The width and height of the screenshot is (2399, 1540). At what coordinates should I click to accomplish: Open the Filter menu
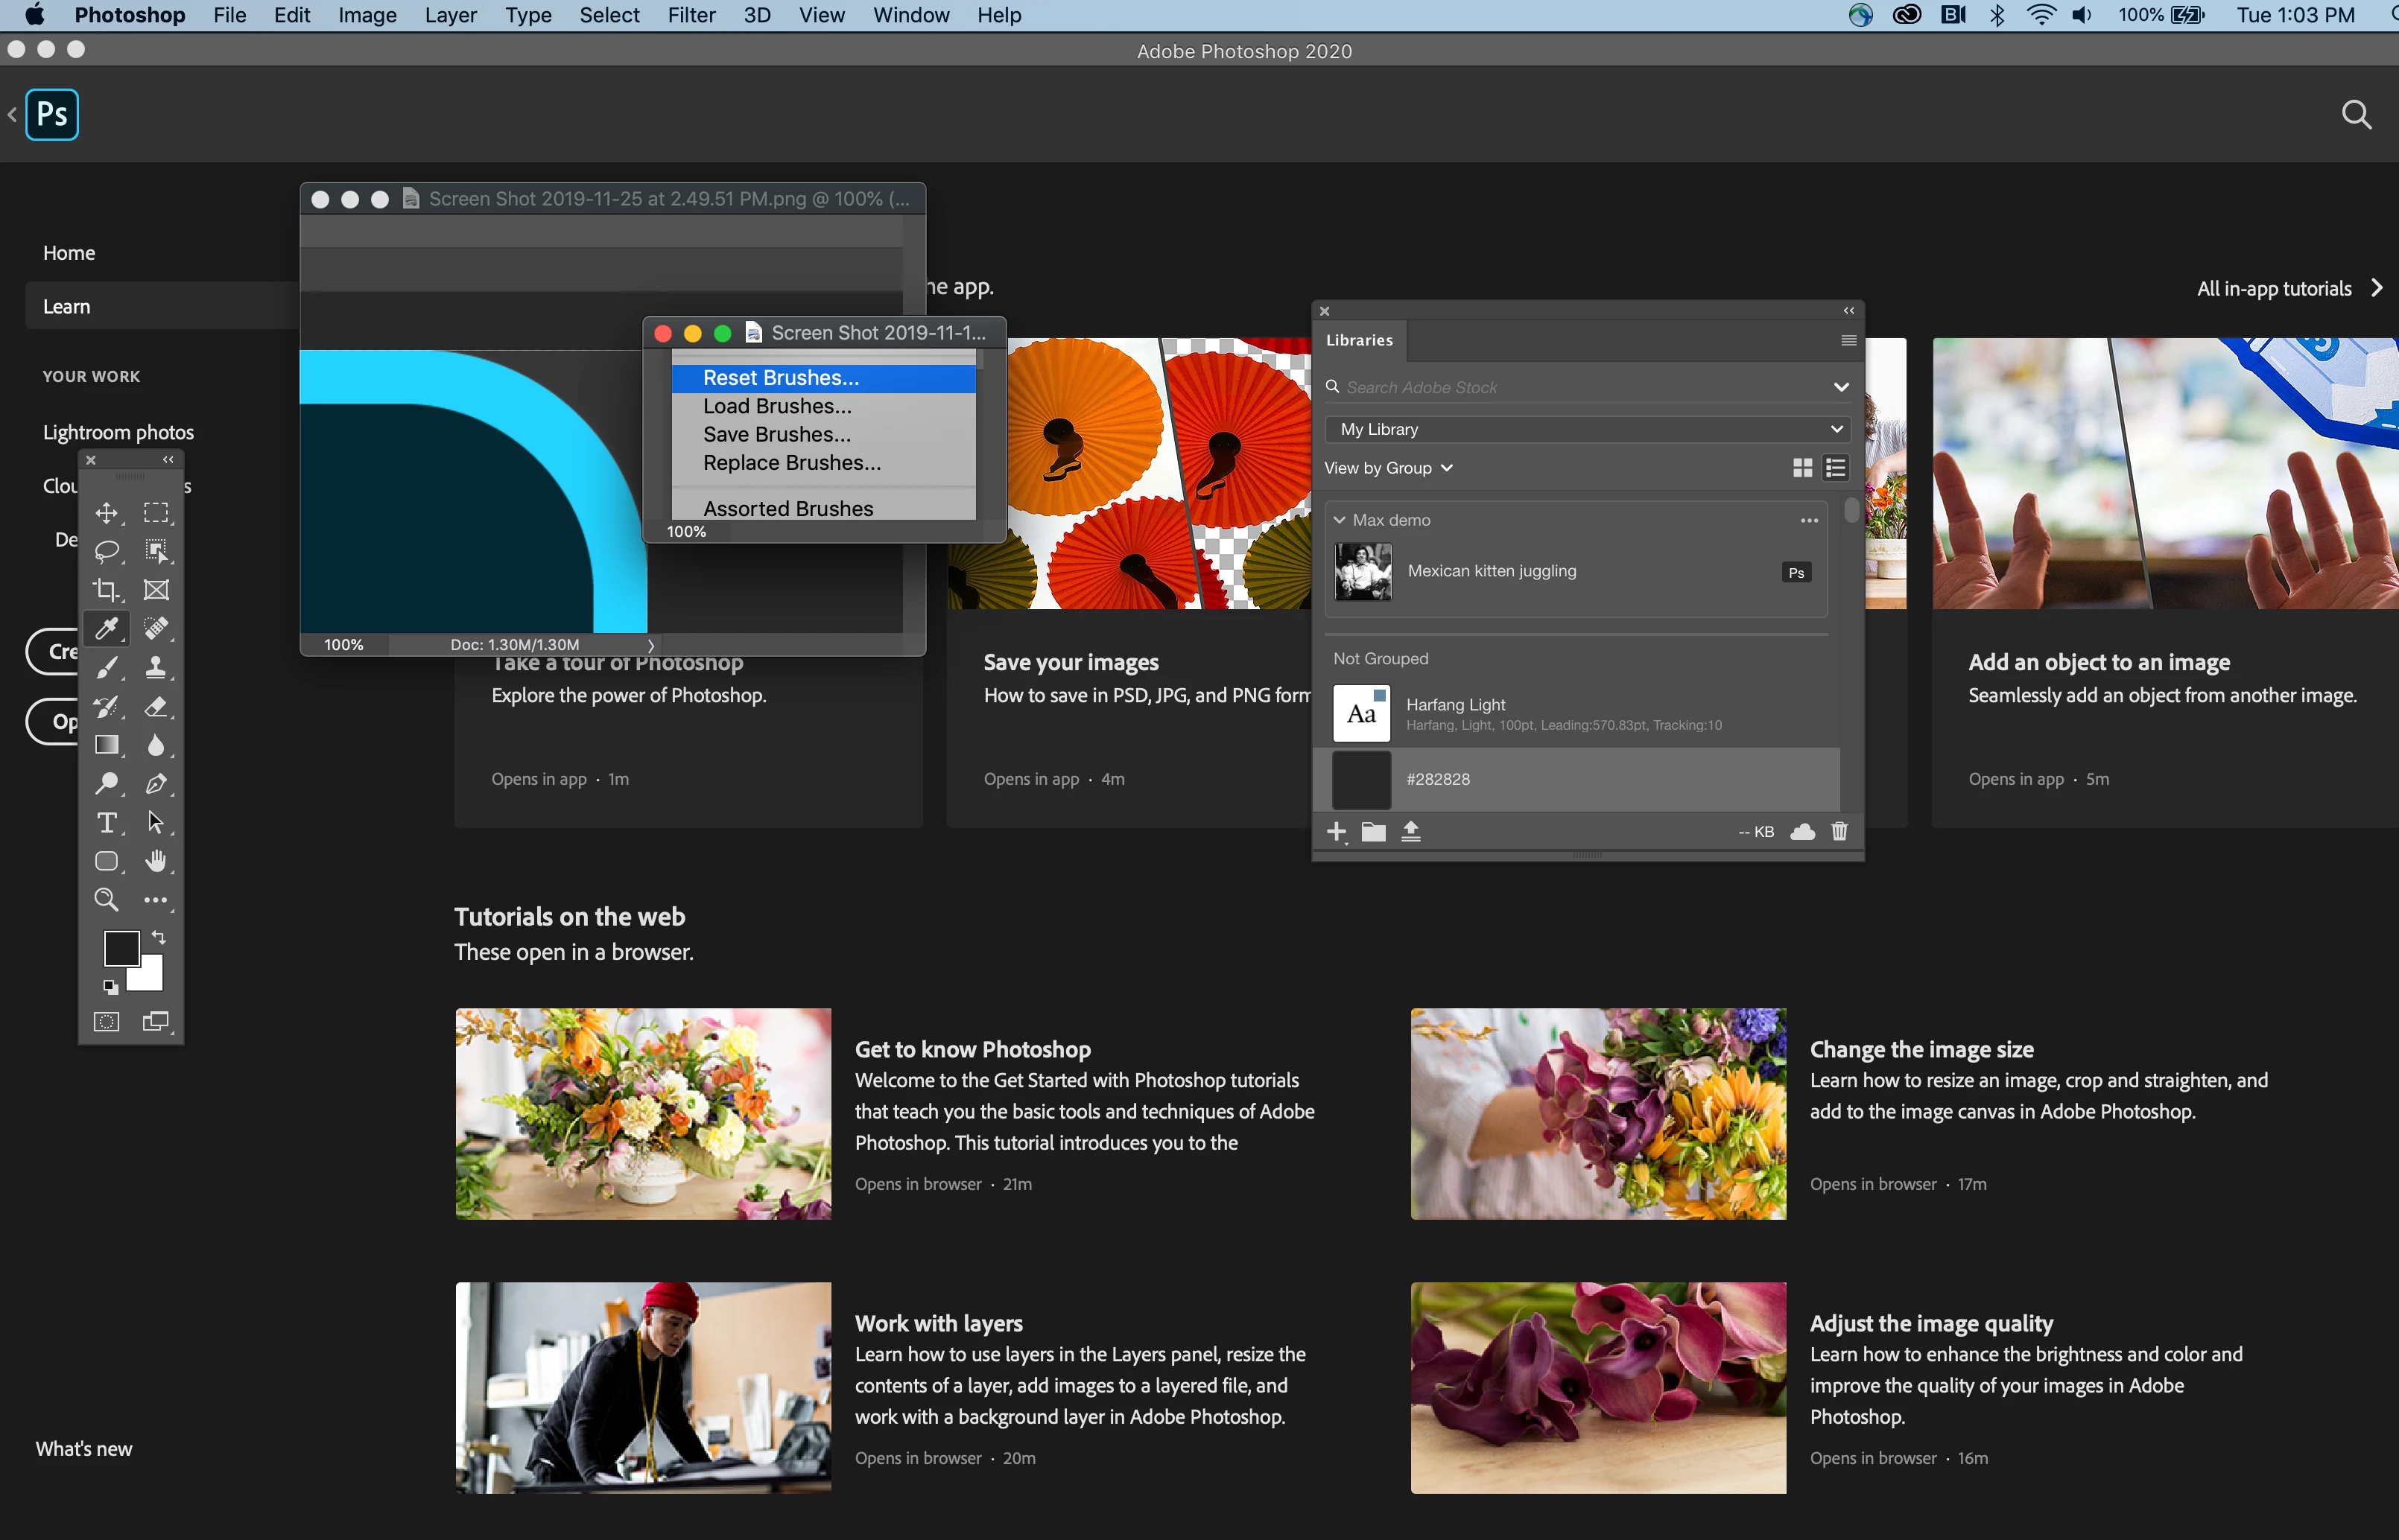pos(691,15)
